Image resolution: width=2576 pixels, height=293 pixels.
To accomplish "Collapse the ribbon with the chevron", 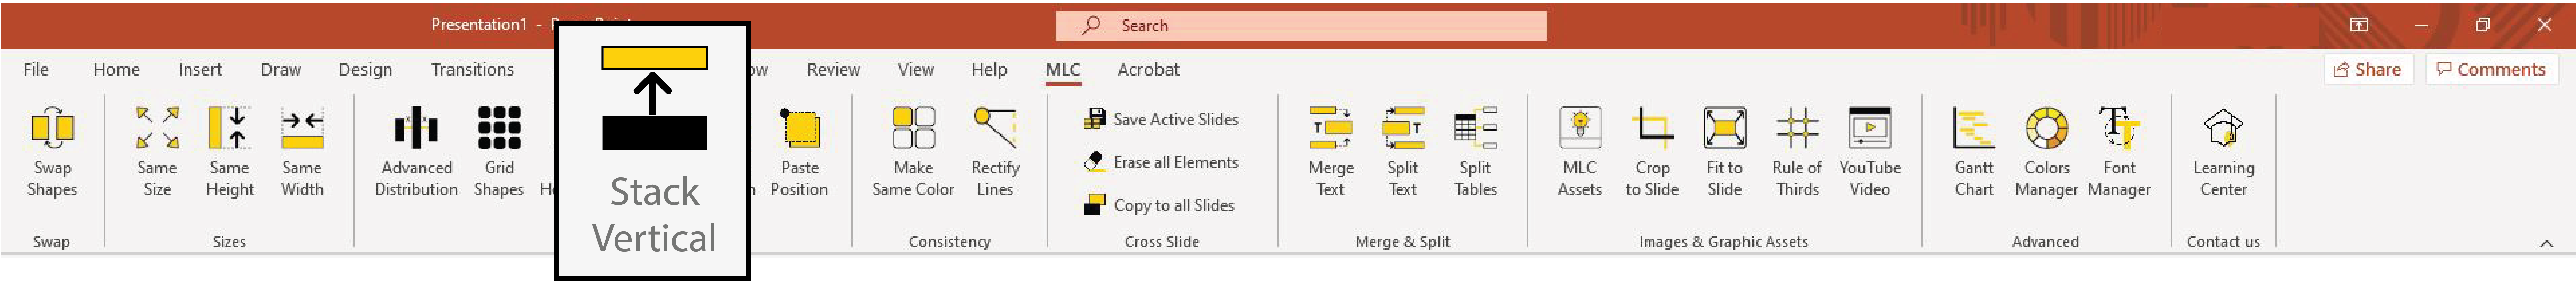I will click(x=2546, y=243).
